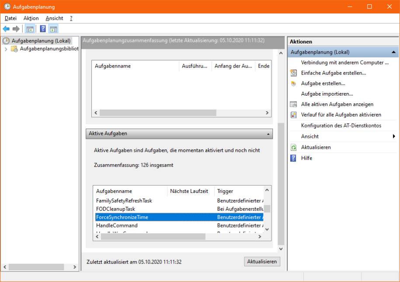
Task: Open the Datei menu
Action: point(10,18)
